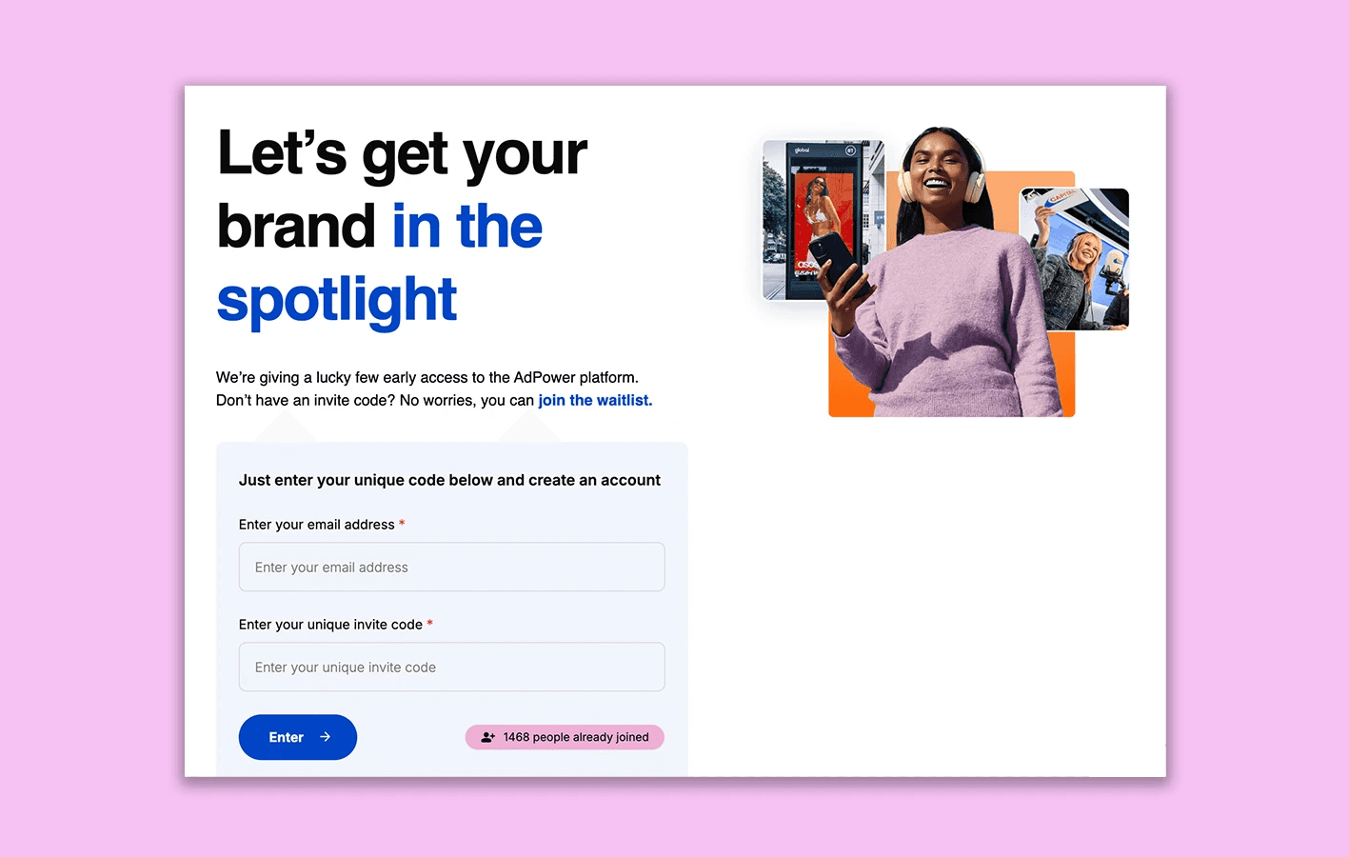Click the 'Just enter your unique code' heading
The height and width of the screenshot is (857, 1349).
(x=449, y=480)
